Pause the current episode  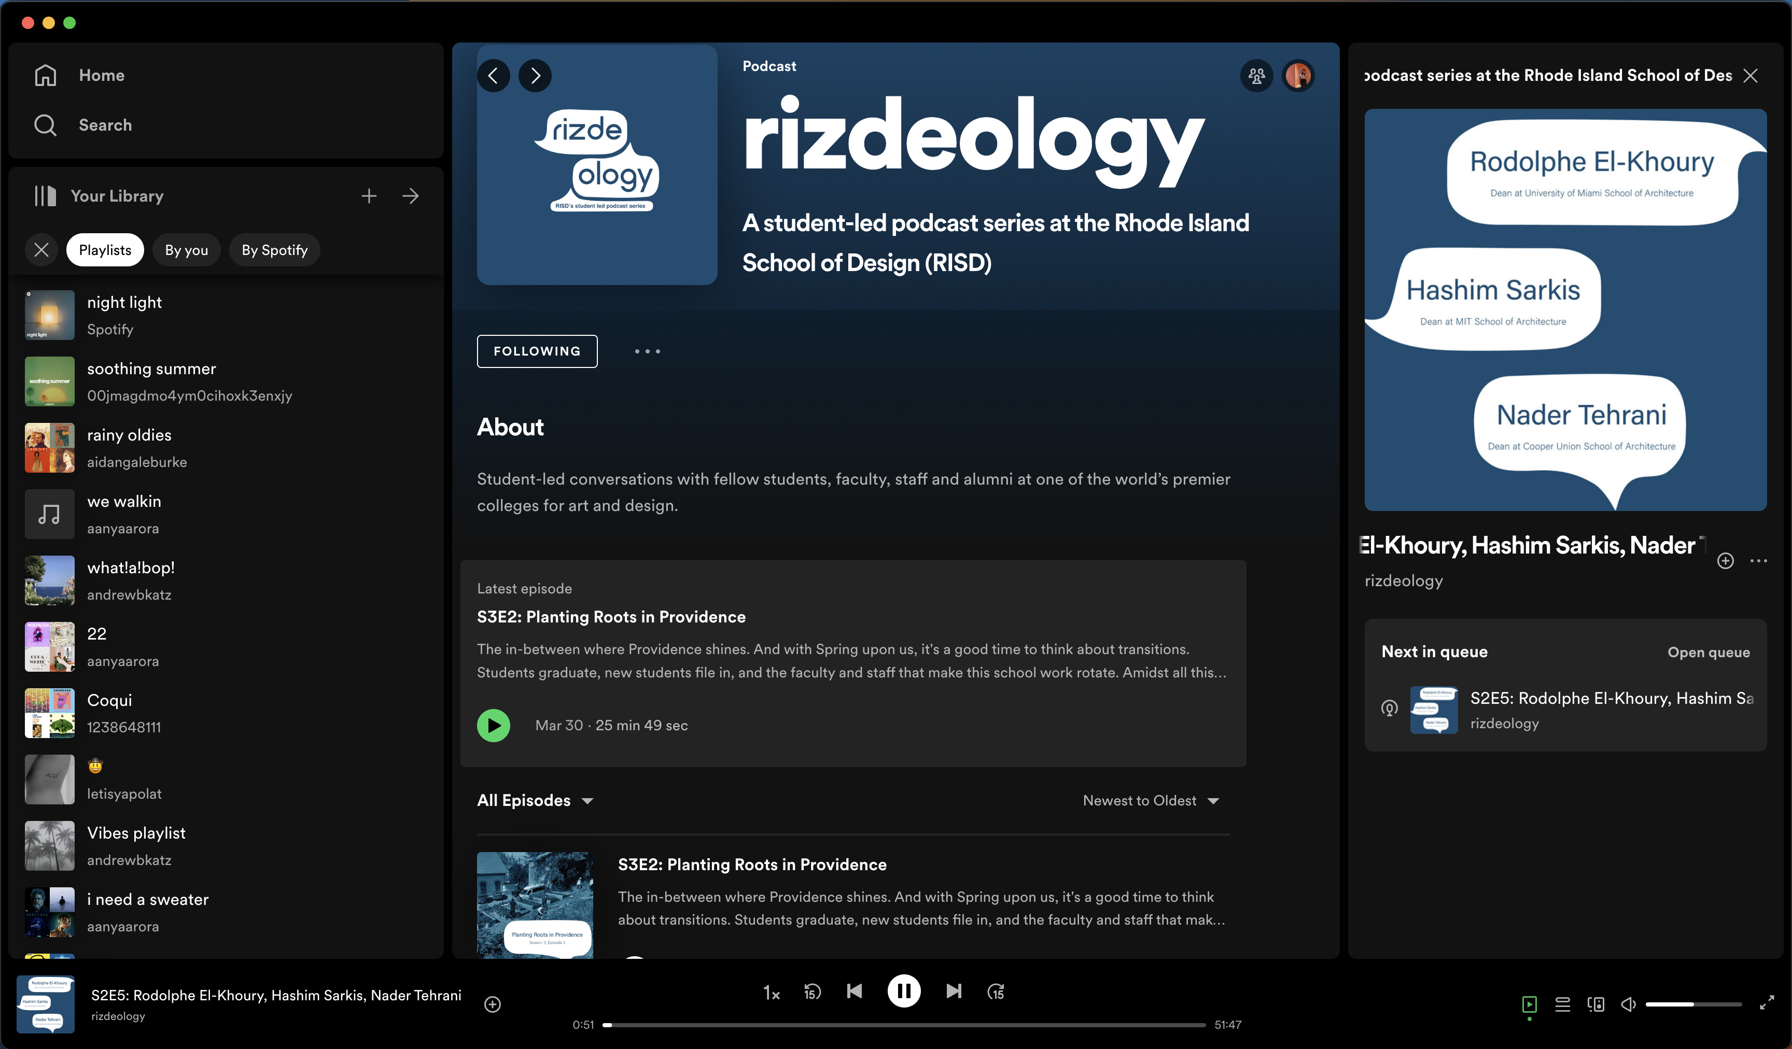click(x=904, y=991)
